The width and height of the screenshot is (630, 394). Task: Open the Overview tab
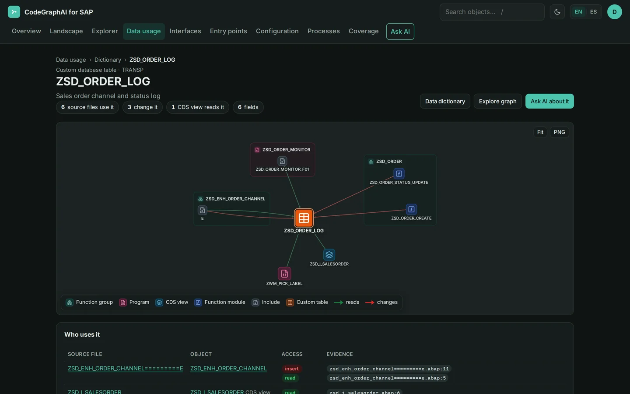(x=26, y=31)
